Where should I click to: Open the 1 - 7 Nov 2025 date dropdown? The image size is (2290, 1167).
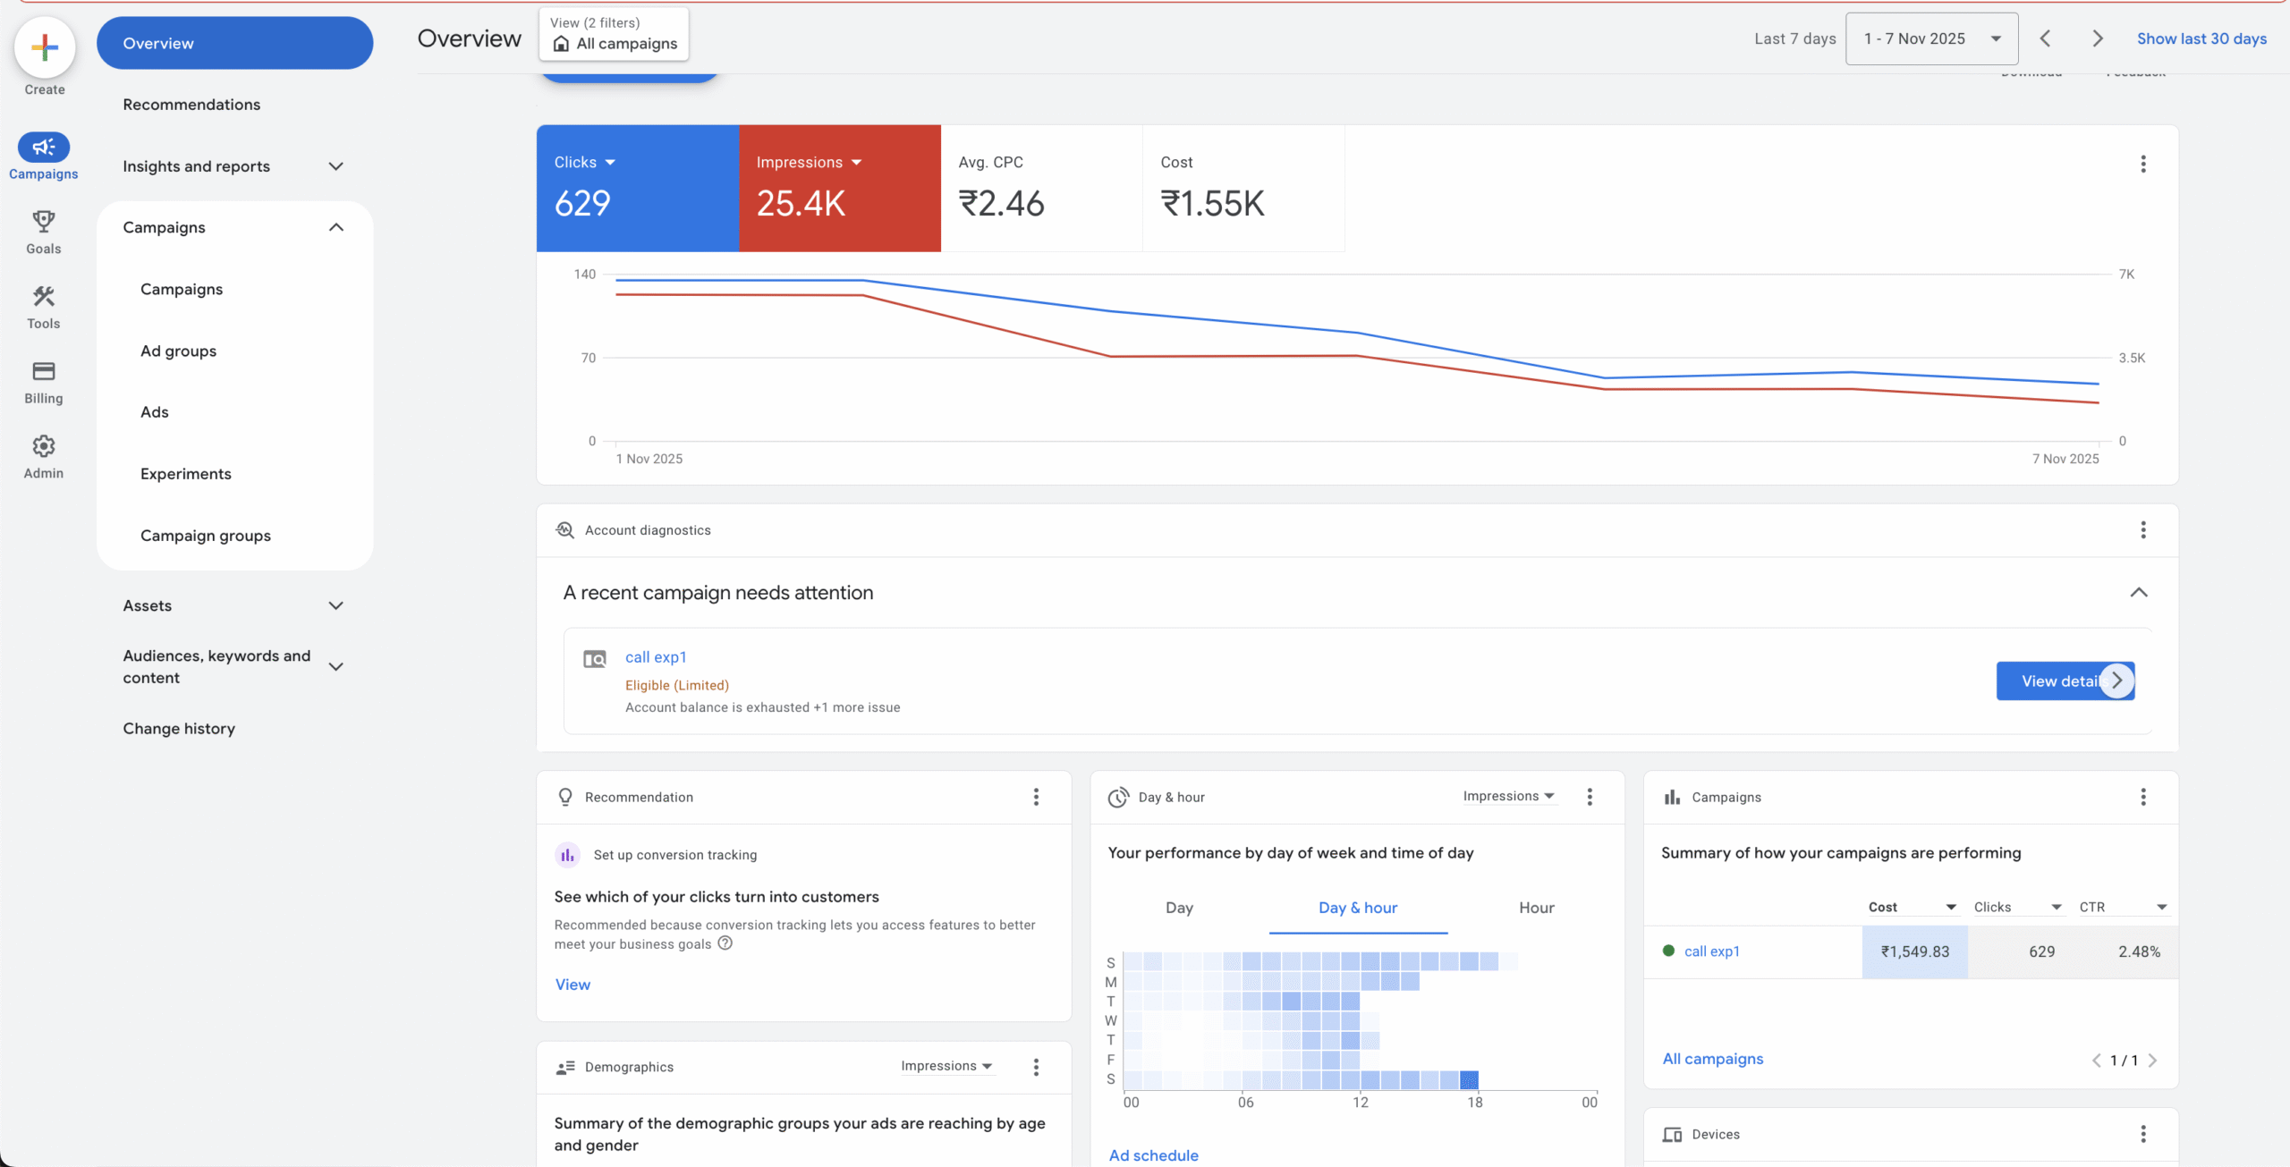pos(1930,38)
